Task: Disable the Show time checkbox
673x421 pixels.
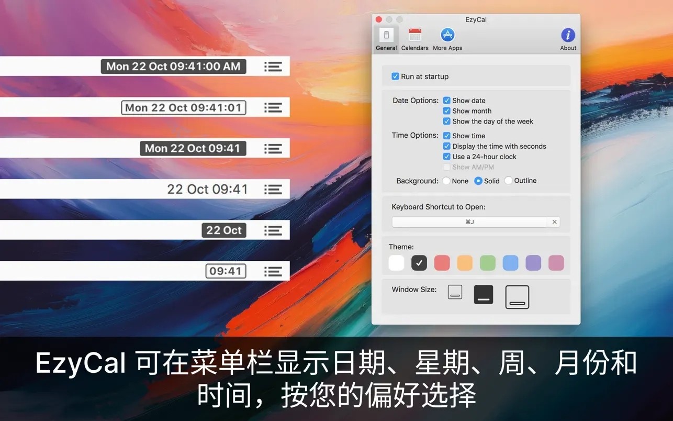Action: click(x=446, y=136)
